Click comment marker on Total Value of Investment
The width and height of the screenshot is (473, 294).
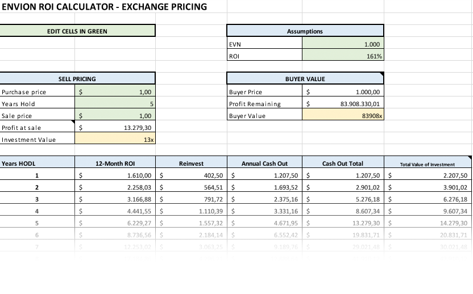coord(469,158)
